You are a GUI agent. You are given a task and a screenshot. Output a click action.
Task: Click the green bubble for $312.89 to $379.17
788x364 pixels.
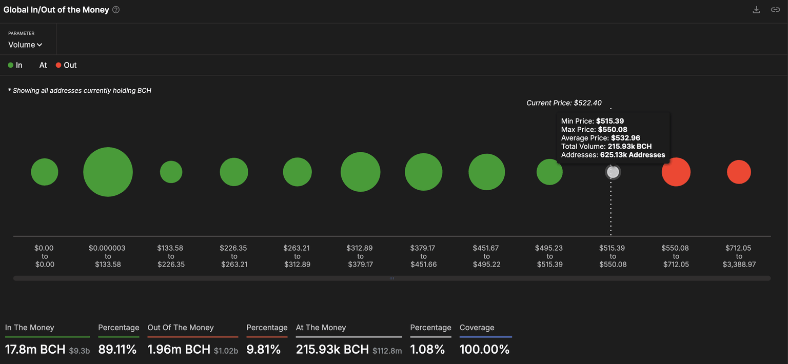[360, 172]
